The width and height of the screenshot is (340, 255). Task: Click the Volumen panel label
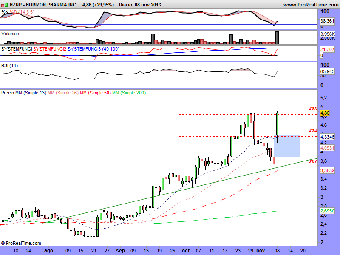(x=10, y=34)
